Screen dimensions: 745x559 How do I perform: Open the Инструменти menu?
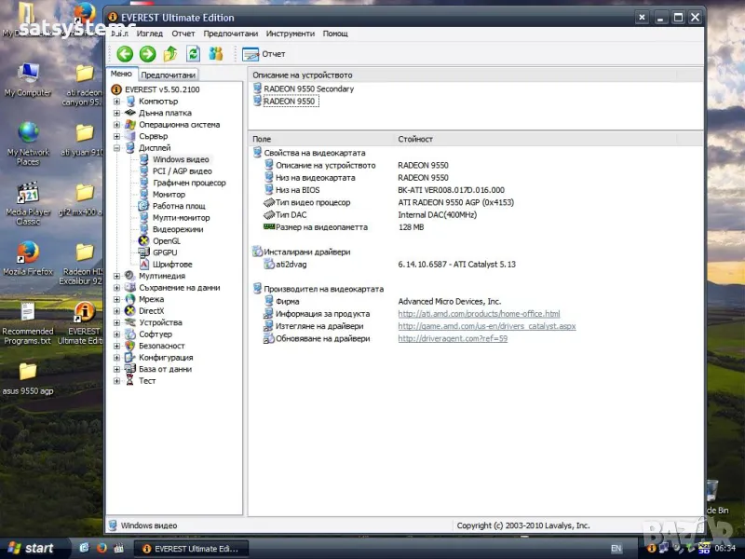pos(290,34)
